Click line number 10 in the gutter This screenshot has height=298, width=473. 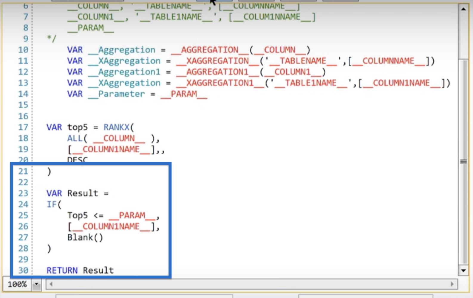click(23, 50)
